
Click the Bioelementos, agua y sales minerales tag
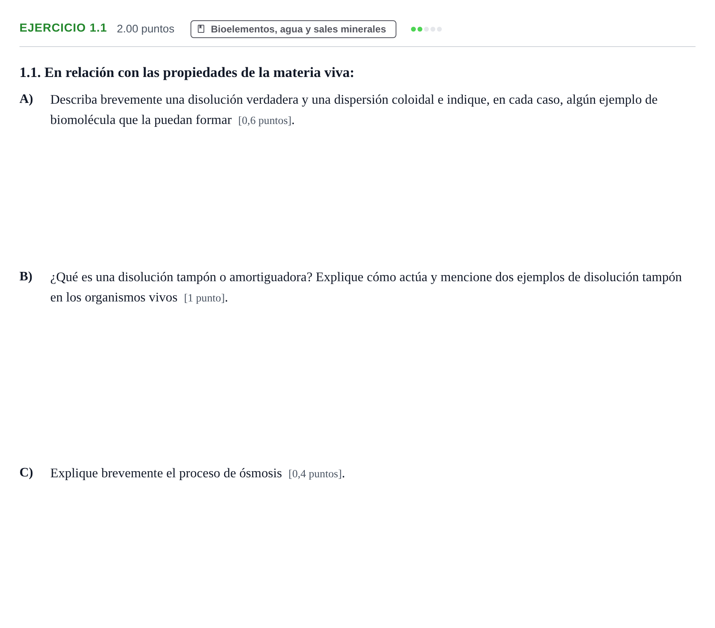coord(293,29)
